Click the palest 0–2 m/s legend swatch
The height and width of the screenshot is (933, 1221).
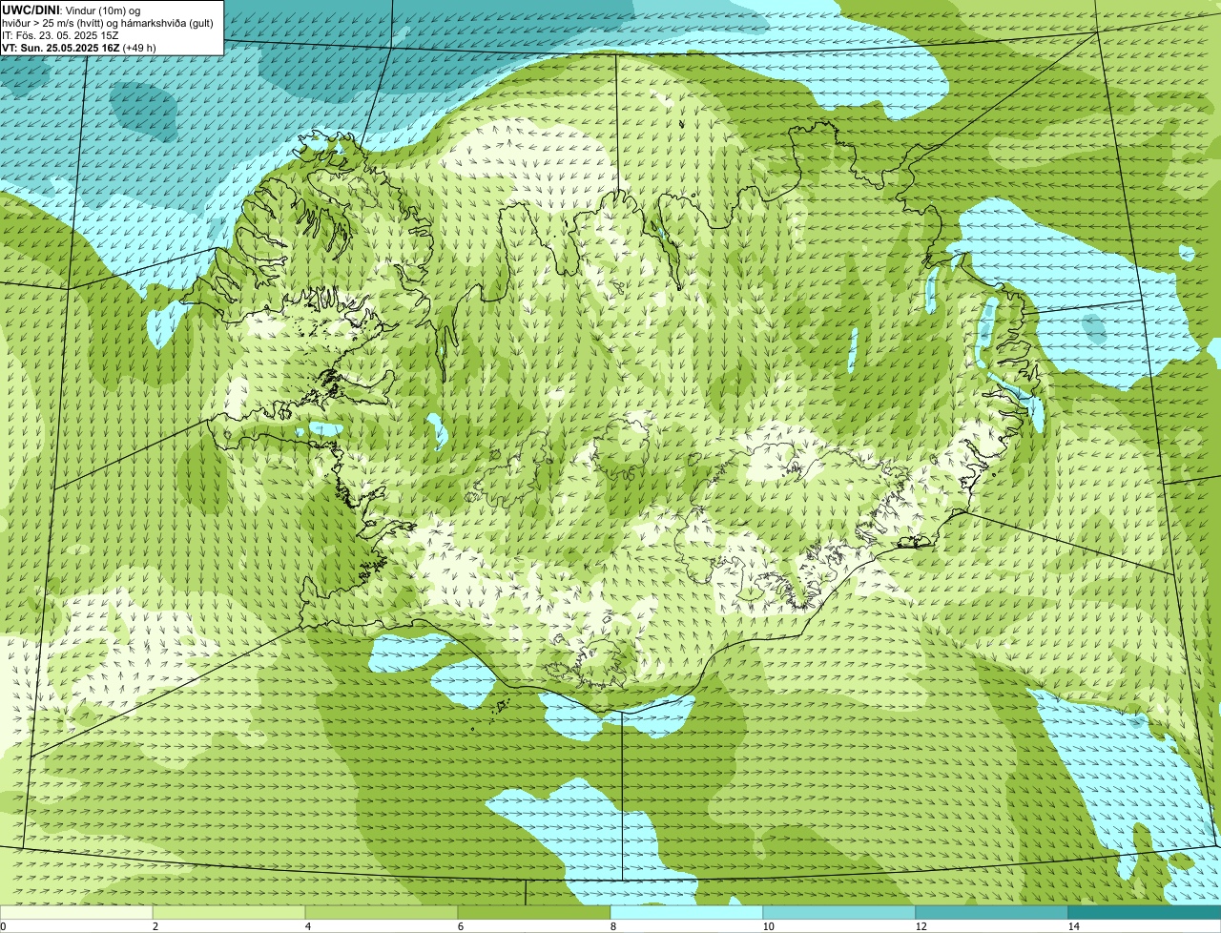point(76,912)
